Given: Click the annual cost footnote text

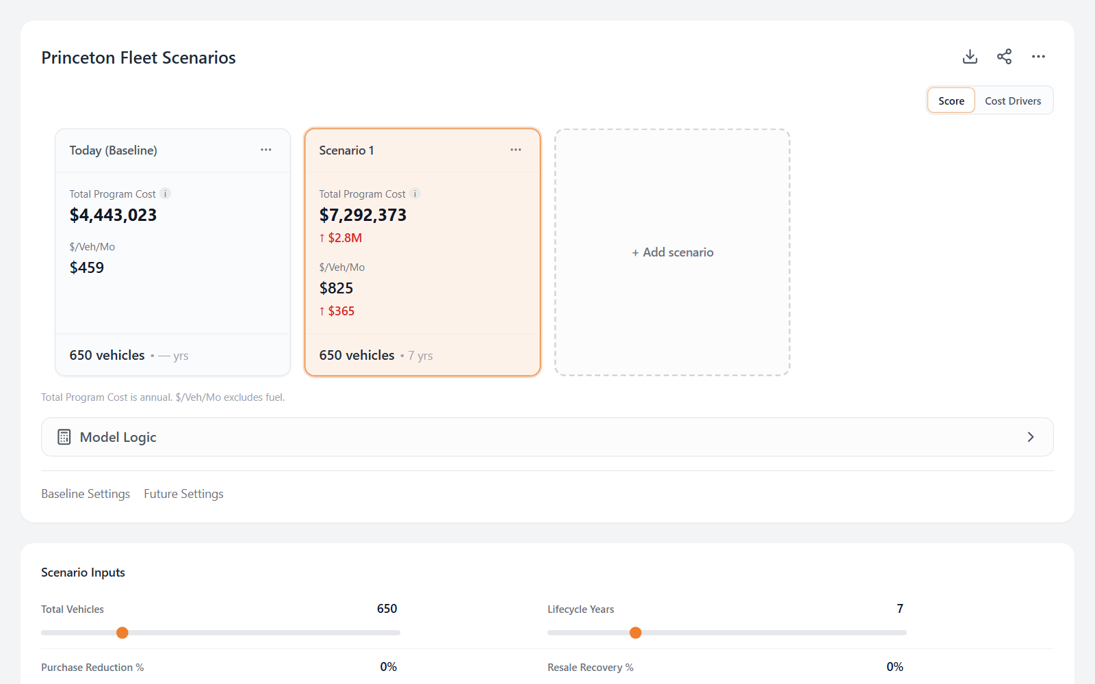Looking at the screenshot, I should 163,397.
